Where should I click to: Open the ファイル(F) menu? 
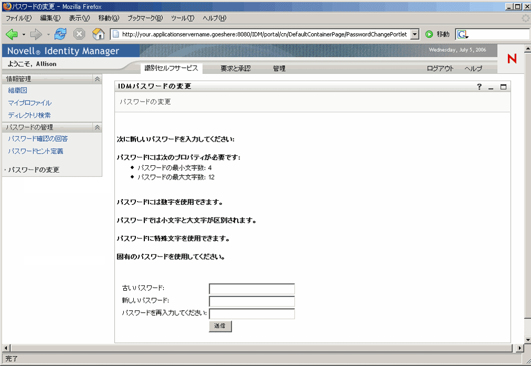(18, 18)
